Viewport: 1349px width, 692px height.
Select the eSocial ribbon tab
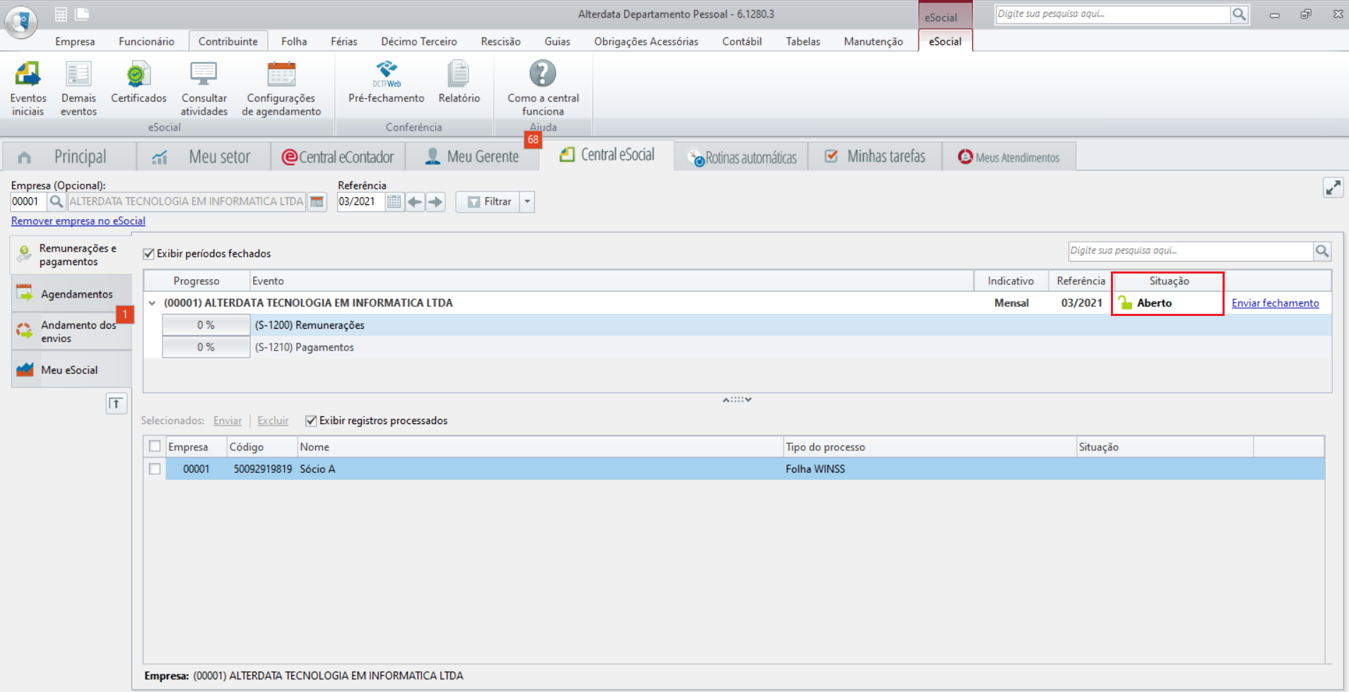coord(945,41)
